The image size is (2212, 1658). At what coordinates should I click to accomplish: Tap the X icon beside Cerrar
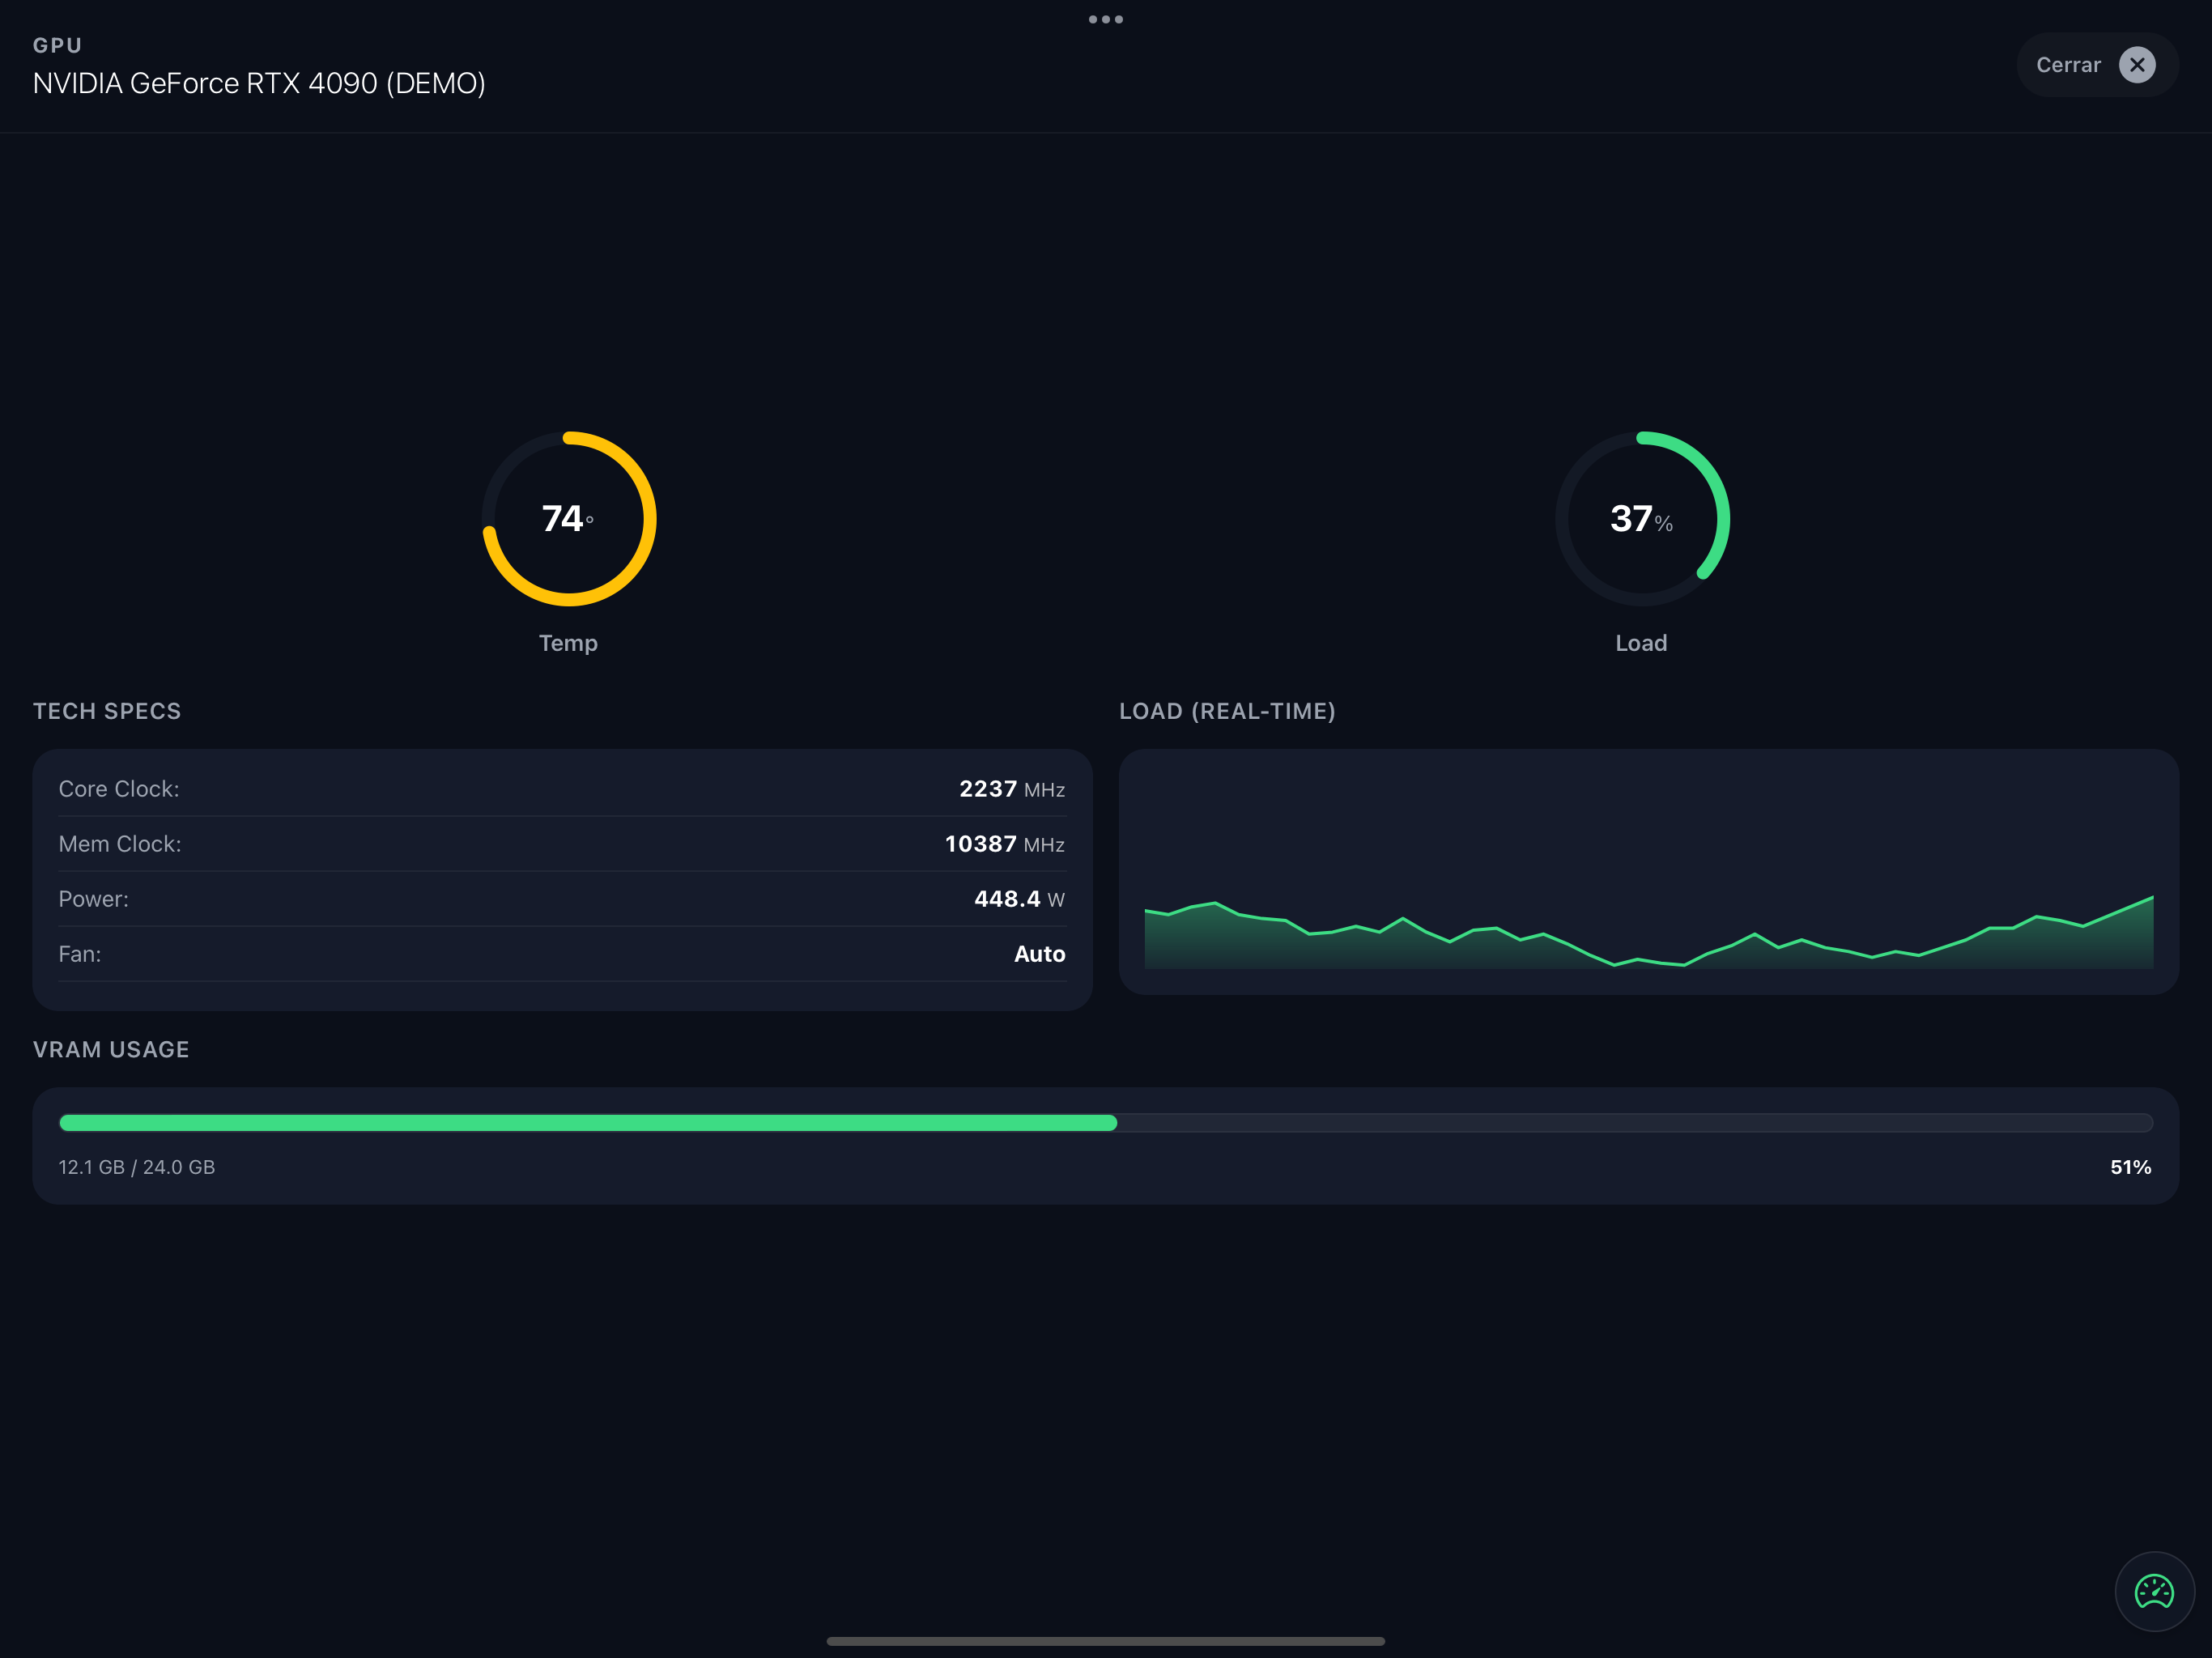(x=2137, y=65)
